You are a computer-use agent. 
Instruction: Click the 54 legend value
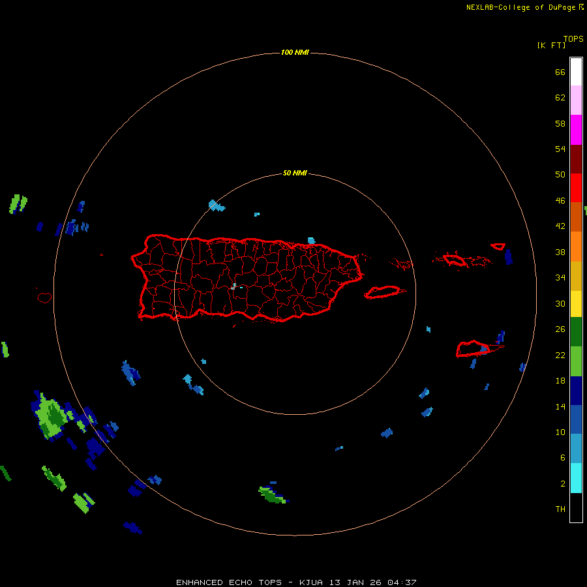pos(560,149)
